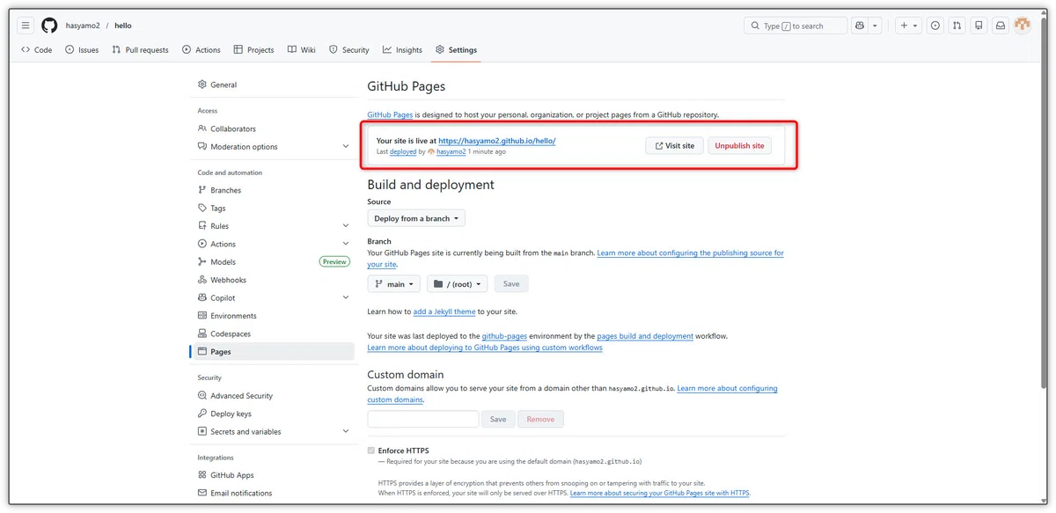
Task: Switch to the Wiki tab
Action: coord(302,50)
